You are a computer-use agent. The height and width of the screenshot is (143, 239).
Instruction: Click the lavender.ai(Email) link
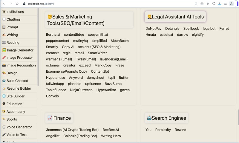pyautogui.click(x=114, y=59)
